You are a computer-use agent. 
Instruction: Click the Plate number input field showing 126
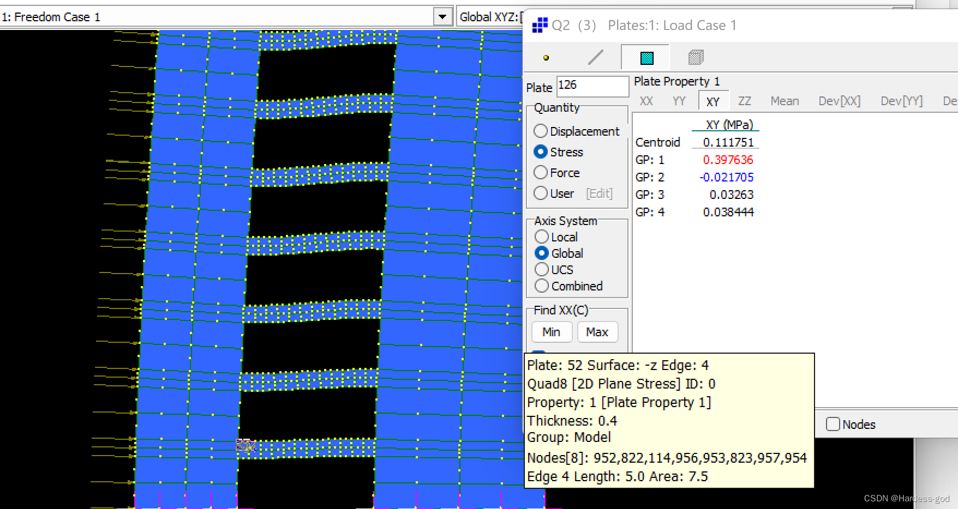point(592,87)
